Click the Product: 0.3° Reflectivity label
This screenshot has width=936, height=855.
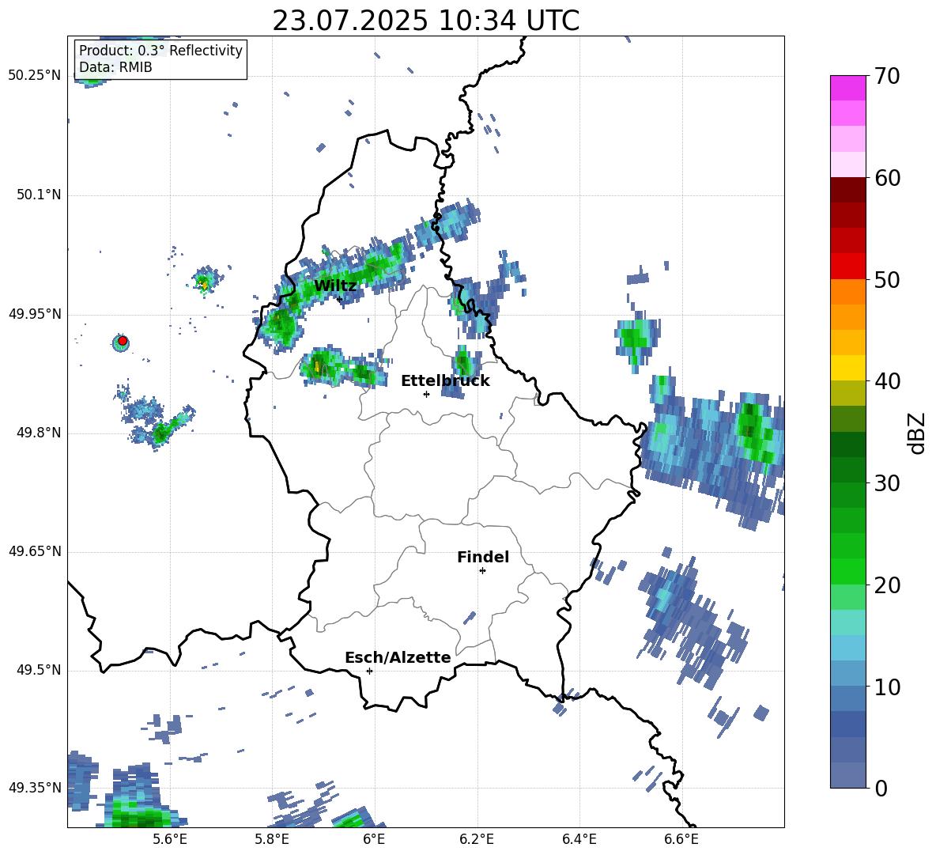[x=160, y=51]
